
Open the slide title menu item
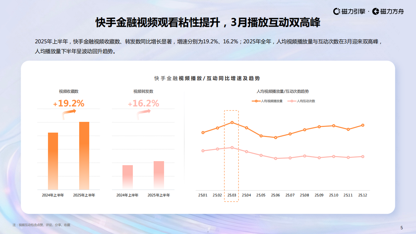click(x=208, y=20)
